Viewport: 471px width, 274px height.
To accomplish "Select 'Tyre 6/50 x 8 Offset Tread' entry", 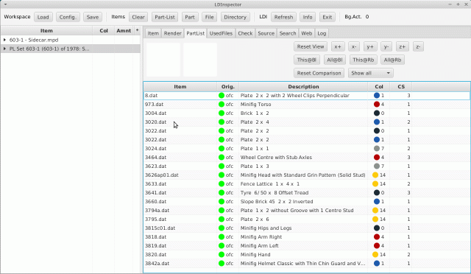I will click(x=275, y=193).
